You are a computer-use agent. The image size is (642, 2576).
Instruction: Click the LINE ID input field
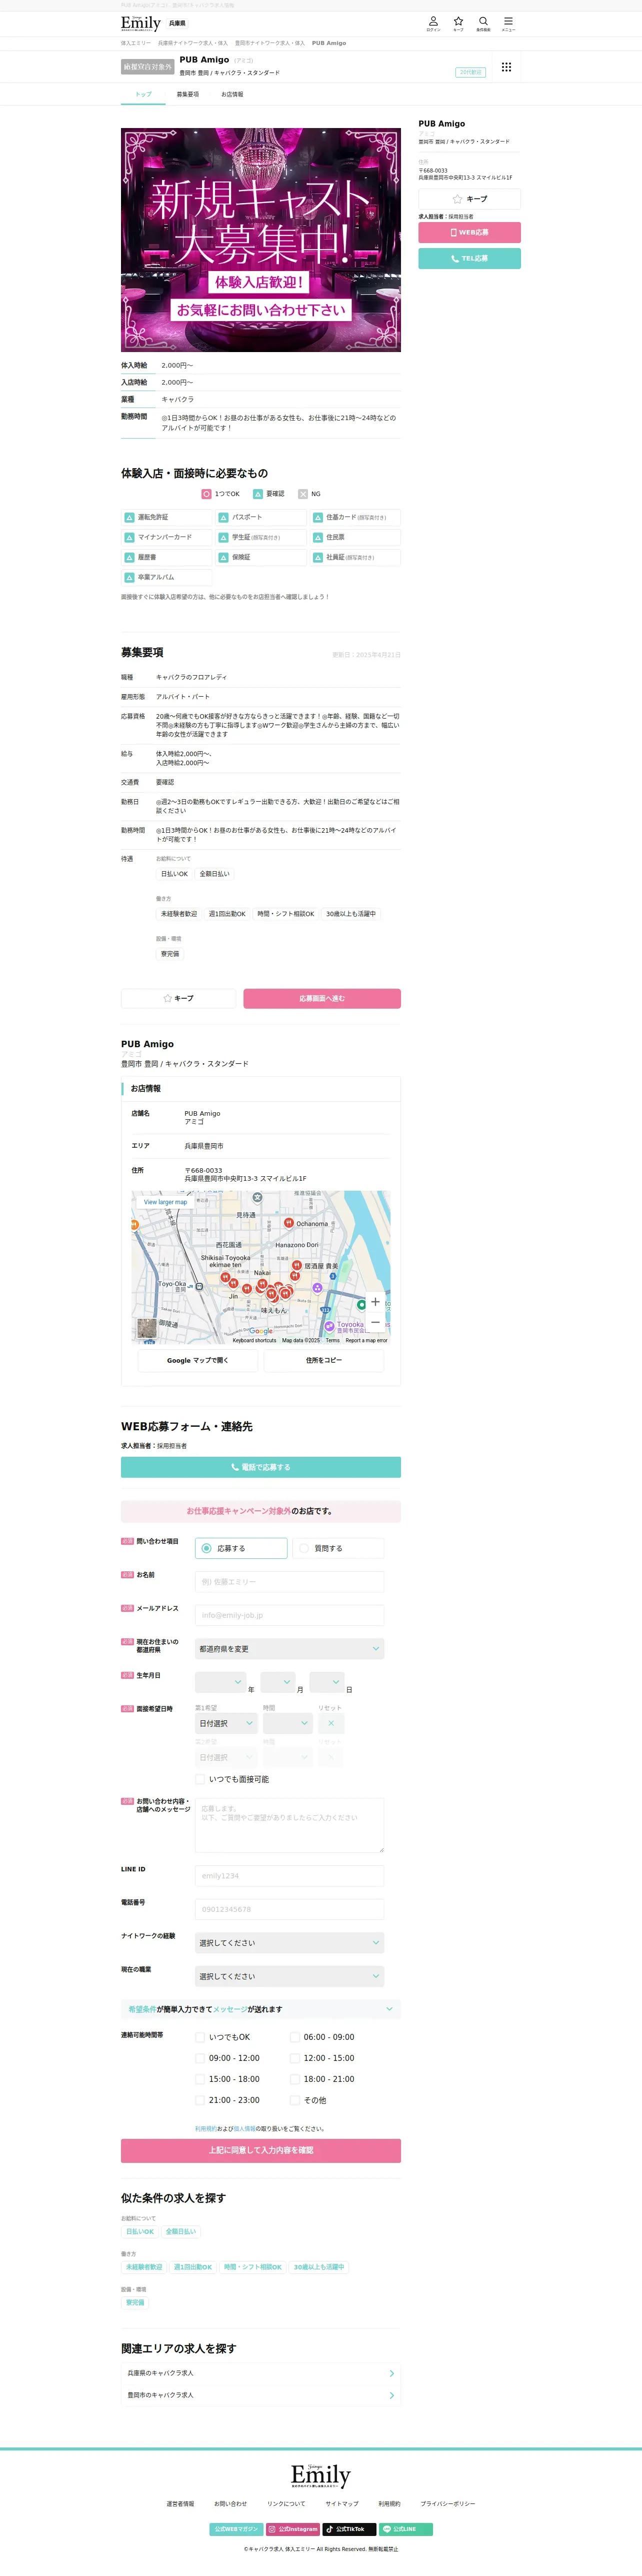click(289, 1876)
